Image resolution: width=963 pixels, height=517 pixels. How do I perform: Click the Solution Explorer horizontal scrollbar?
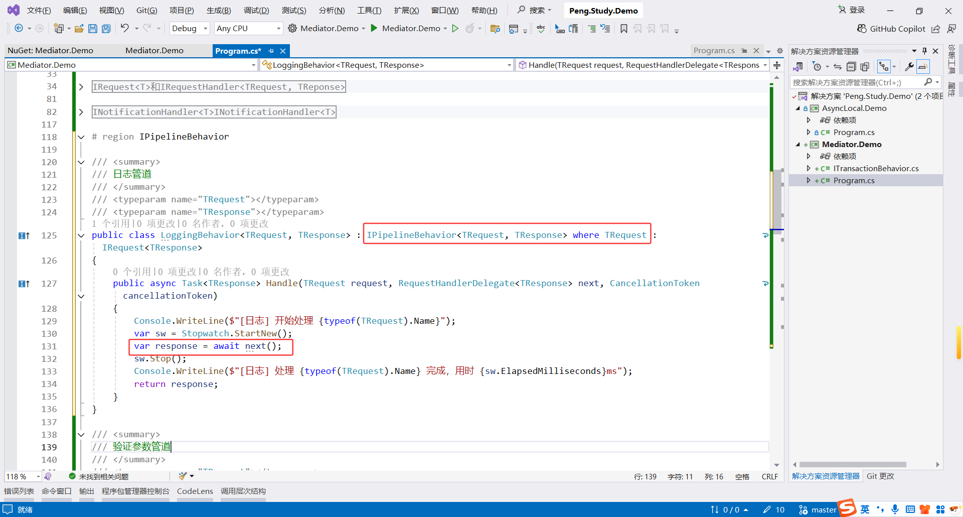point(853,465)
